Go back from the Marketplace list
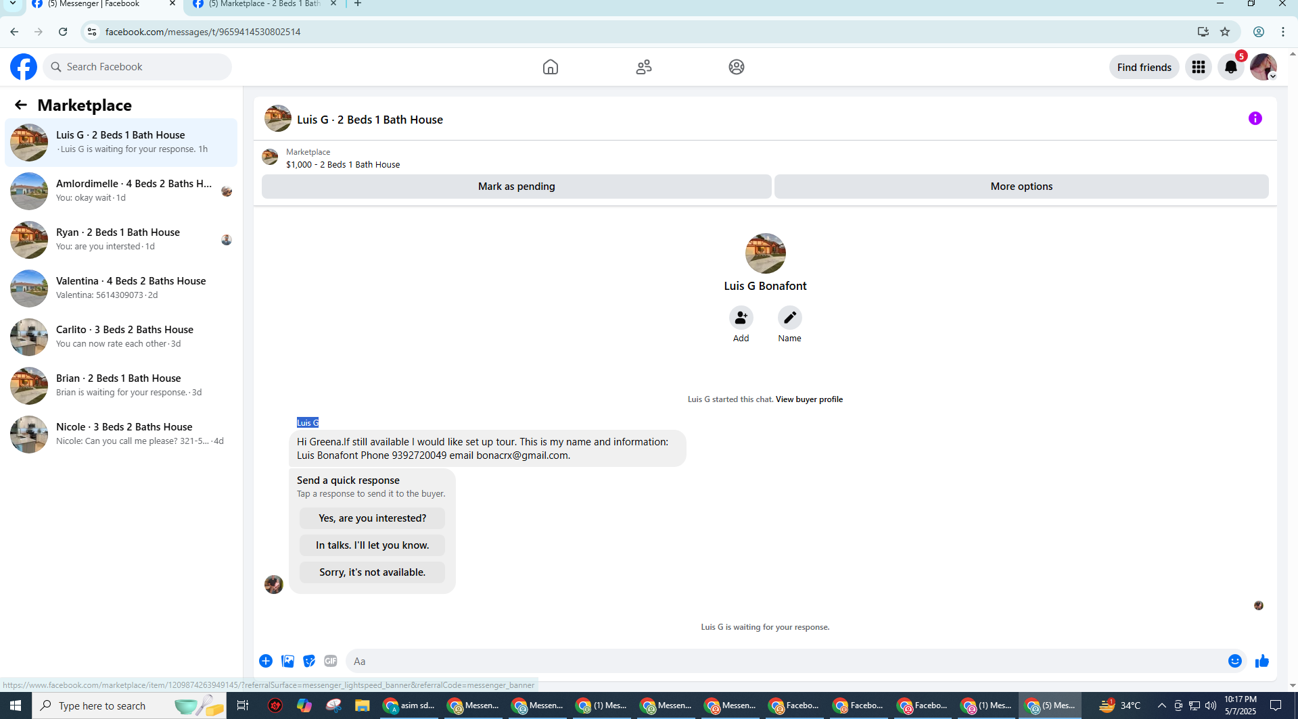This screenshot has height=719, width=1298. (21, 105)
